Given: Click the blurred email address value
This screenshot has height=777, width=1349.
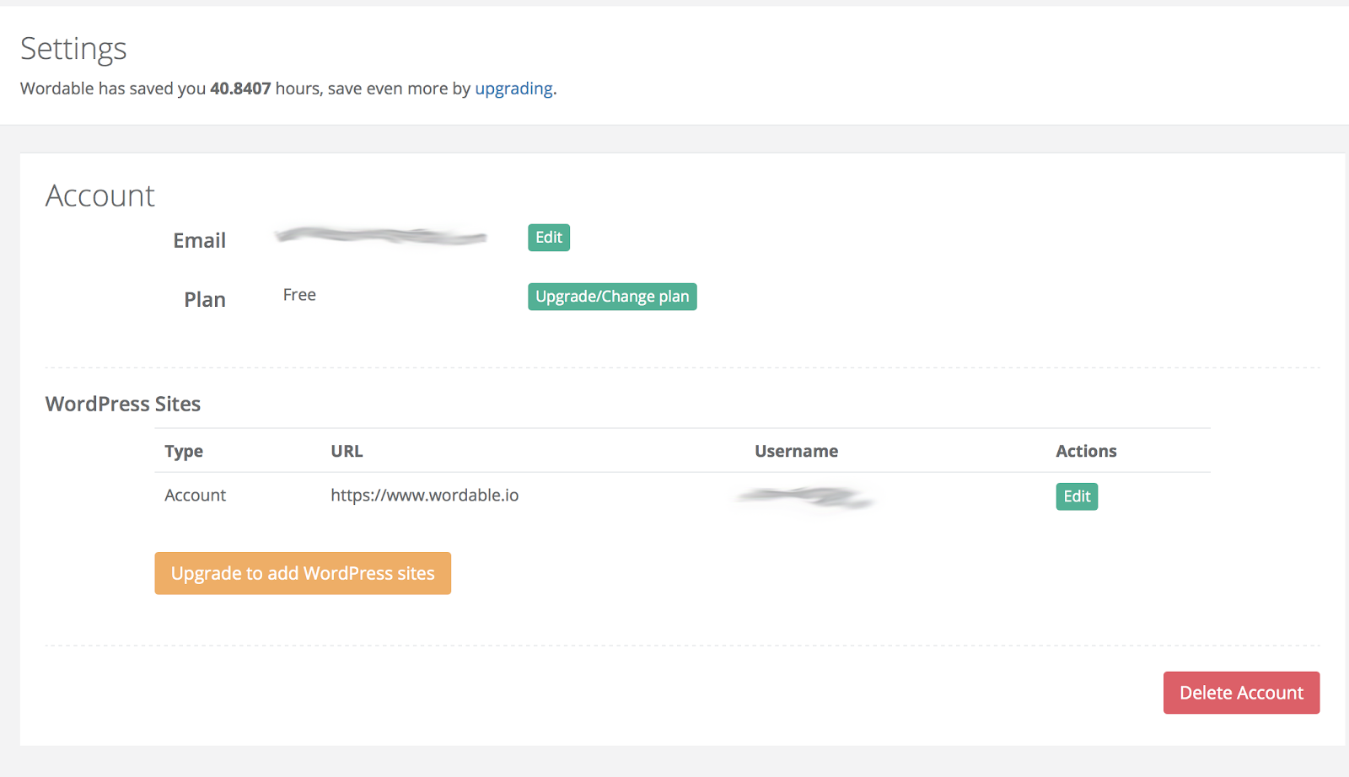Looking at the screenshot, I should pyautogui.click(x=381, y=237).
